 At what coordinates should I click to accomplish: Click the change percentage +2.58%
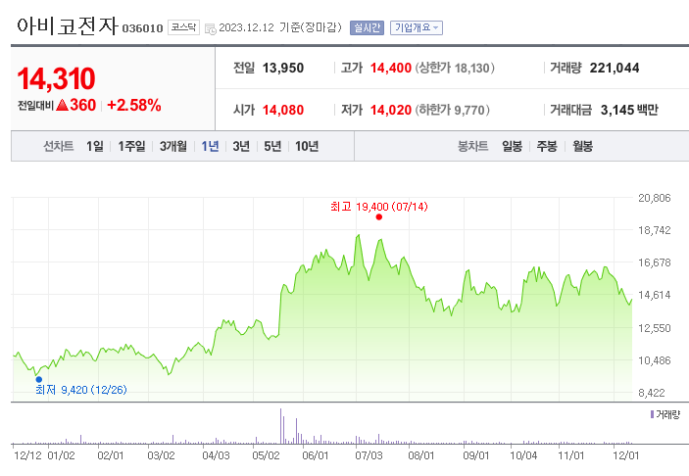(x=134, y=105)
